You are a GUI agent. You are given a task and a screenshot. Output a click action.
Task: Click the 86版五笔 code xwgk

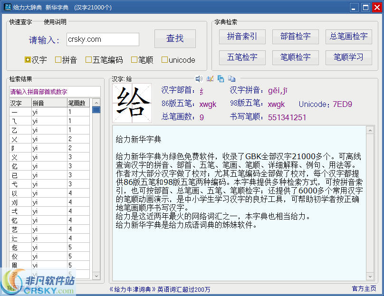point(208,105)
